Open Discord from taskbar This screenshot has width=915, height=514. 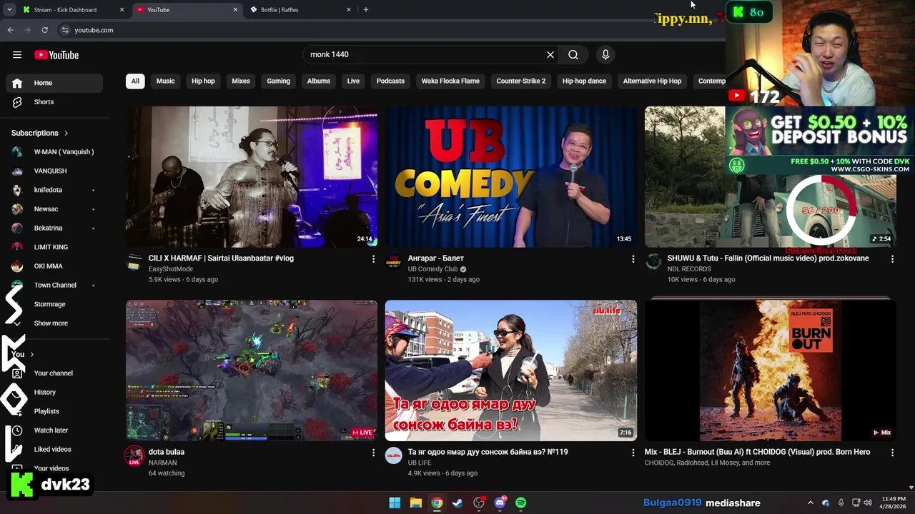500,503
